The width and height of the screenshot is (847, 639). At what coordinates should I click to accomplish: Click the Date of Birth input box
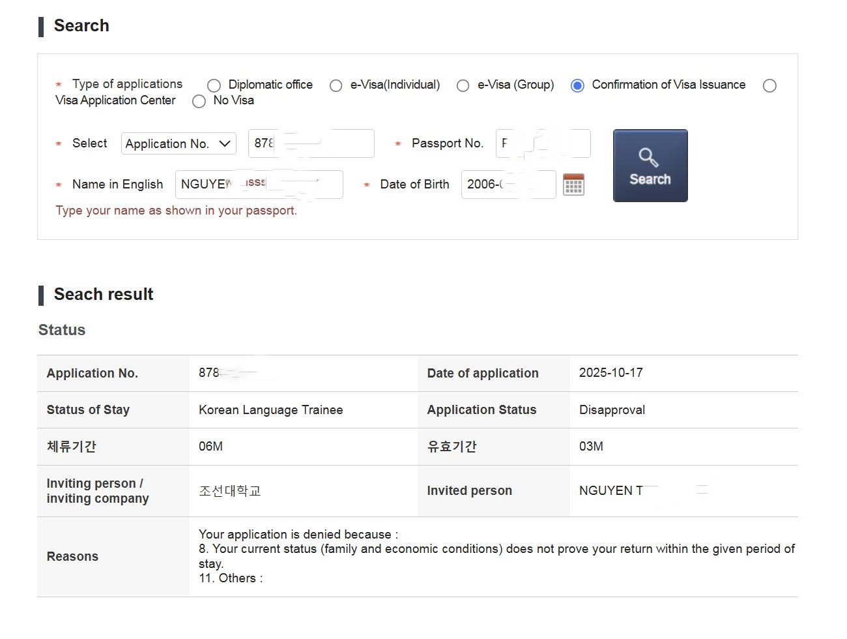508,185
